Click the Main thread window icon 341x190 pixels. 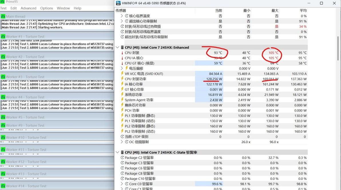coord(3,17)
